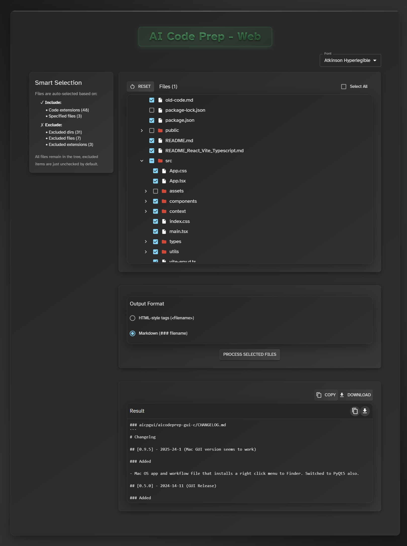Viewport: 407px width, 546px height.
Task: Click the file icon beside package-lock.json
Action: pos(160,110)
